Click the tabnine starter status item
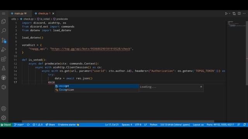The height and width of the screenshot is (139, 248). [68, 125]
